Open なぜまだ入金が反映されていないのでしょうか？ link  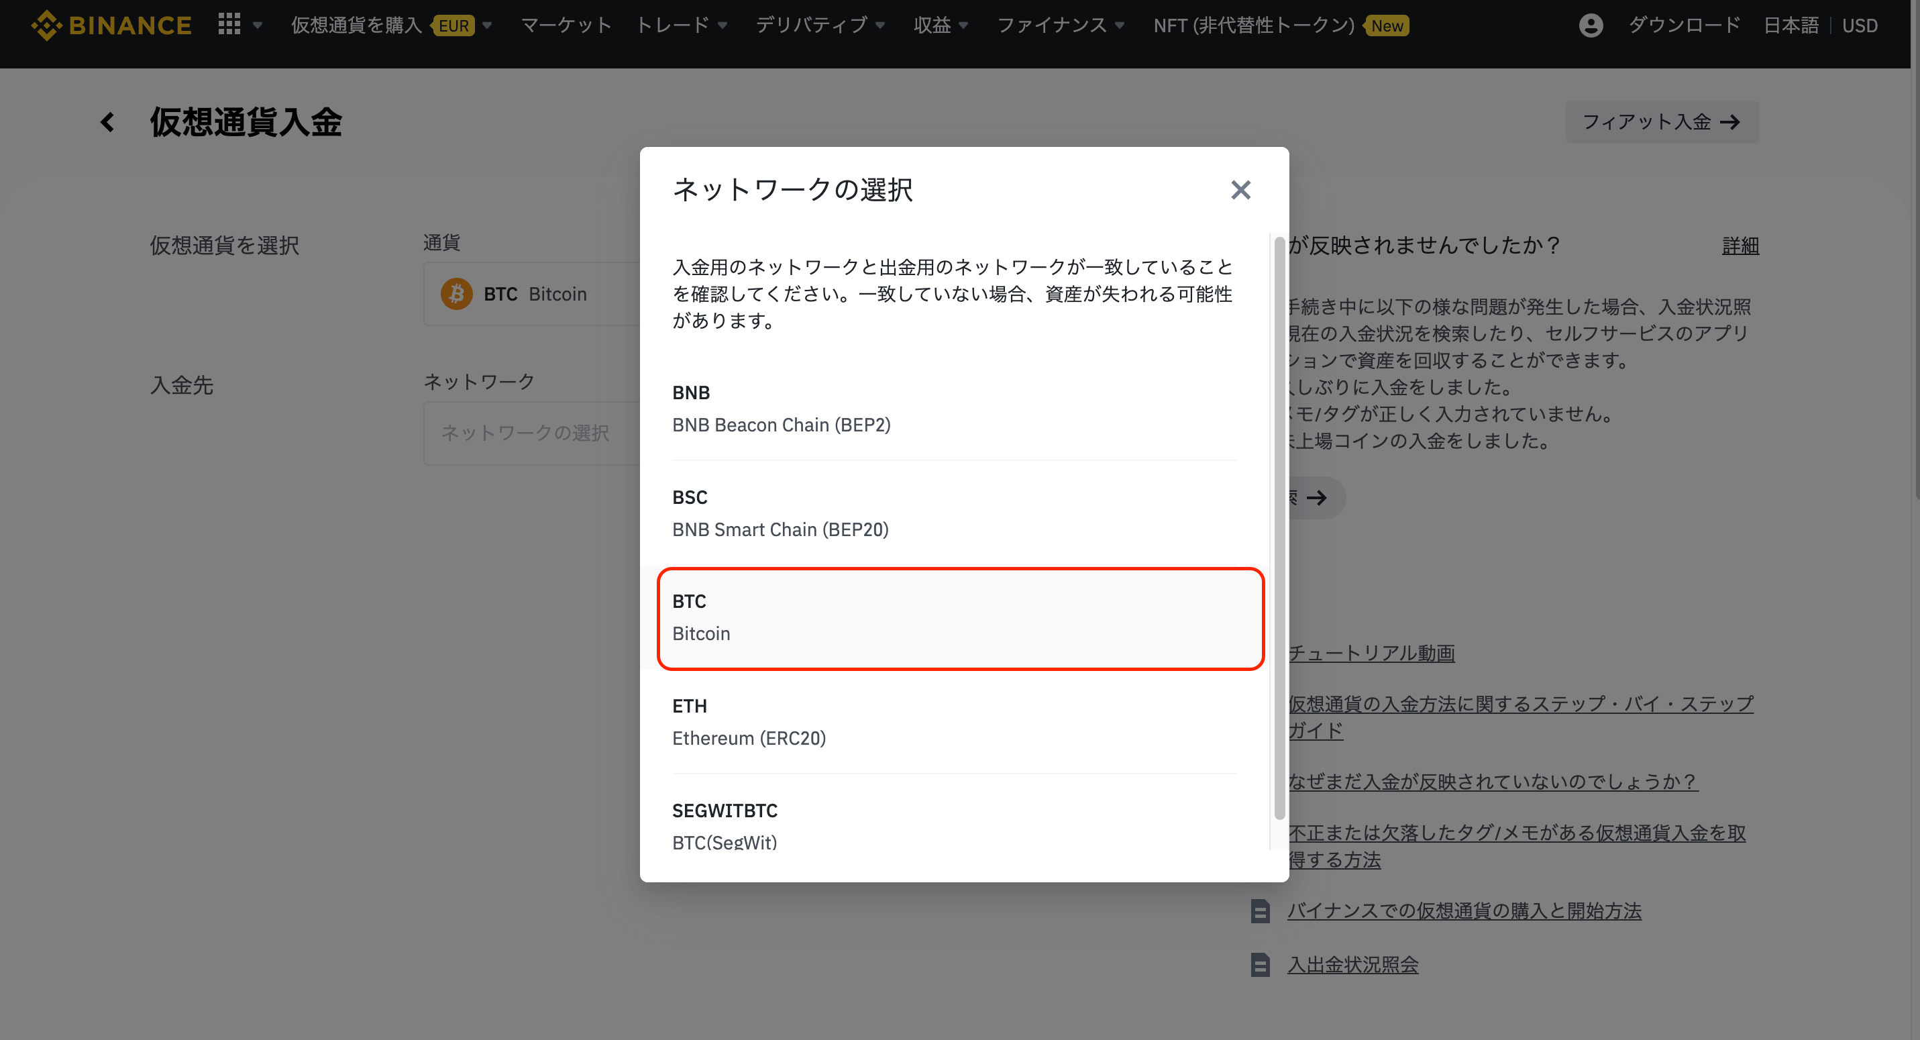pyautogui.click(x=1493, y=781)
